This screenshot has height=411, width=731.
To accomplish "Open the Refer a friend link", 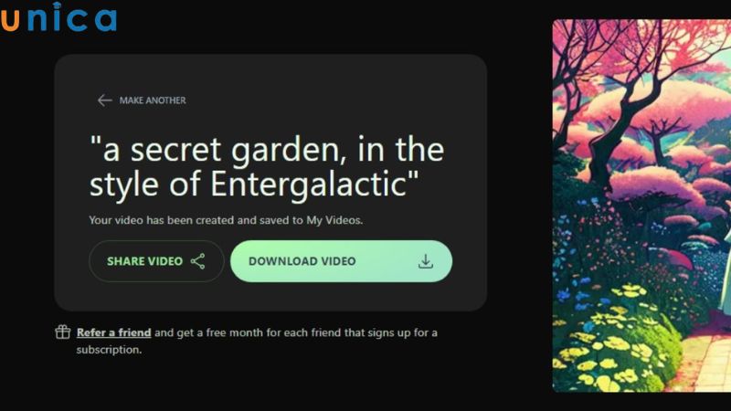I will pos(113,332).
